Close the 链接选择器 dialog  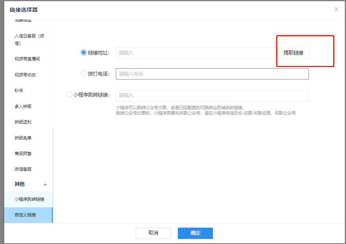click(x=336, y=9)
